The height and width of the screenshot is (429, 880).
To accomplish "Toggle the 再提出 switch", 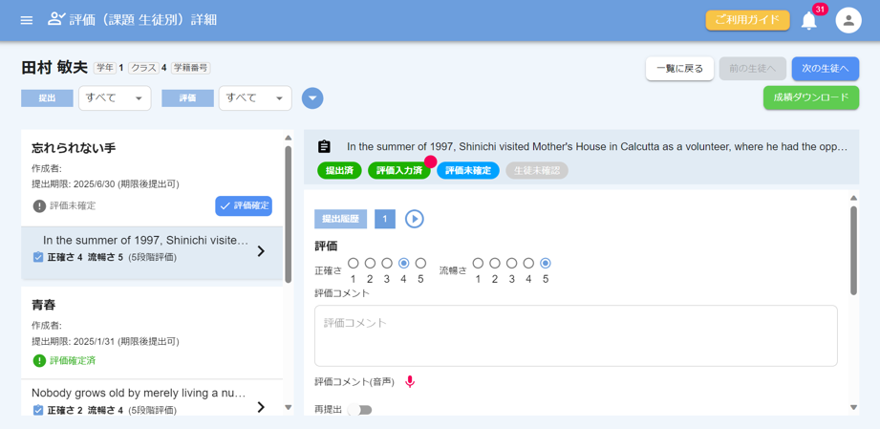I will coord(360,410).
